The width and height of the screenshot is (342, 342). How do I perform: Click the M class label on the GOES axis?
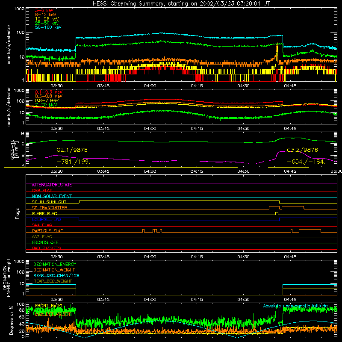pos(23,133)
